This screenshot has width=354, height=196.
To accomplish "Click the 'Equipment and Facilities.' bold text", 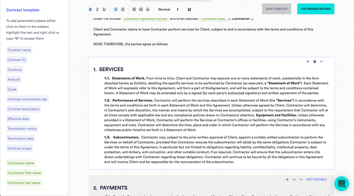I will tap(276, 115).
